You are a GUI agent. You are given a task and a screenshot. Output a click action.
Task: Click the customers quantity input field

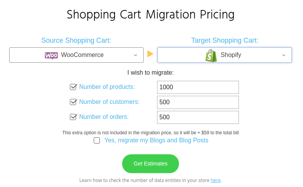pyautogui.click(x=198, y=102)
